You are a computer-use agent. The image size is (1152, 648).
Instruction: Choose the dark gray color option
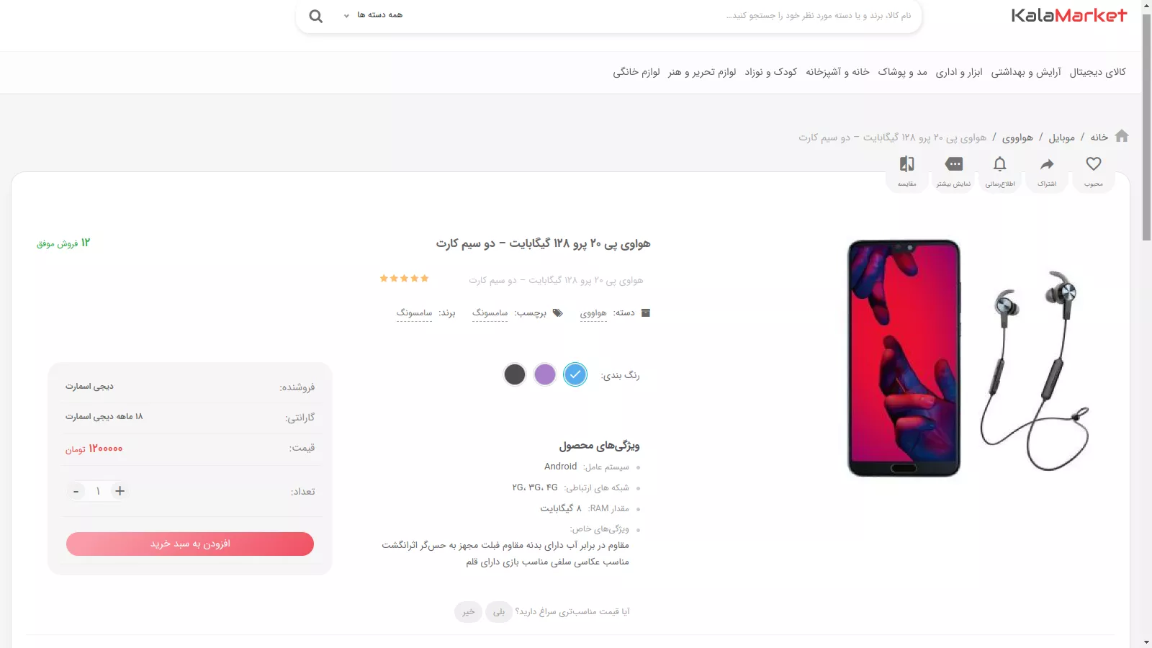(x=515, y=374)
